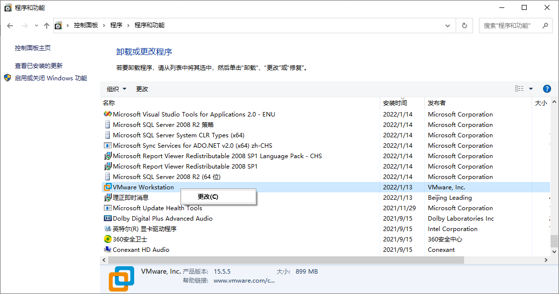Image resolution: width=559 pixels, height=294 pixels.
Task: Open 启用或关闭 Windows 功能 link
Action: pyautogui.click(x=51, y=78)
